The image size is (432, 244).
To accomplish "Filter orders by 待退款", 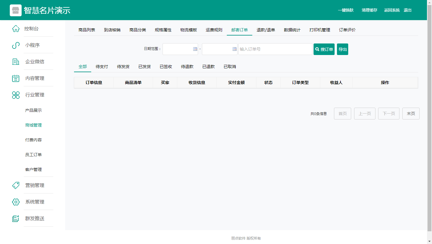I will 187,67.
